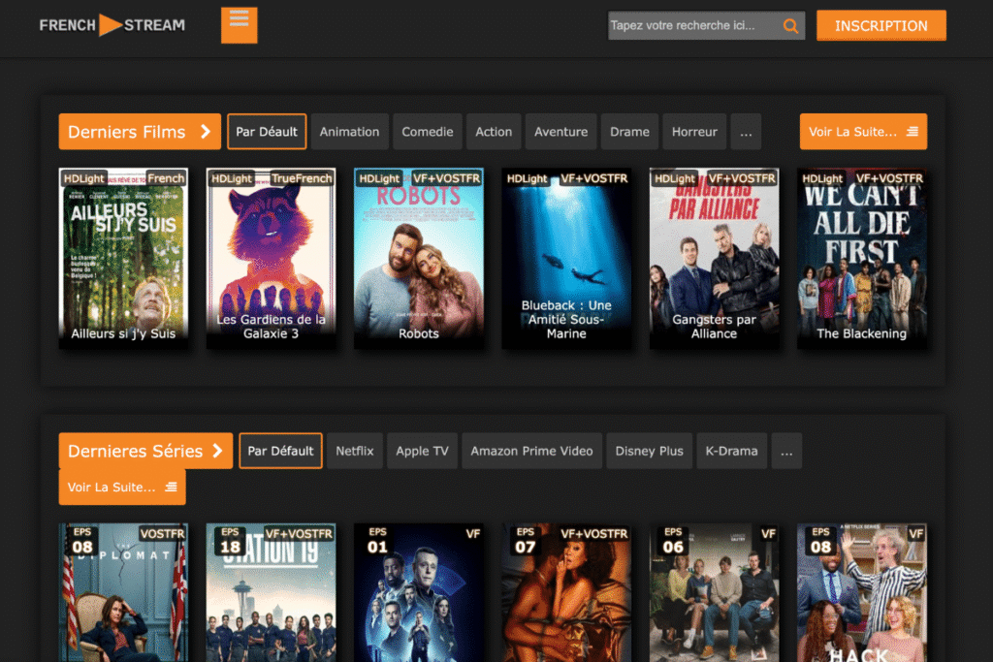Filter series by Amazon Prime Video
The image size is (993, 662).
click(531, 451)
